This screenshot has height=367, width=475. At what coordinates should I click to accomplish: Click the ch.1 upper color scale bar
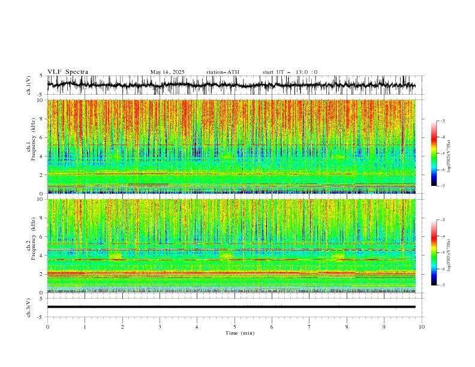point(434,154)
